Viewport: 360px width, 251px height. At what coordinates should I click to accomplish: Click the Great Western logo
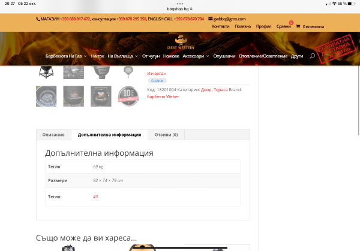(181, 42)
